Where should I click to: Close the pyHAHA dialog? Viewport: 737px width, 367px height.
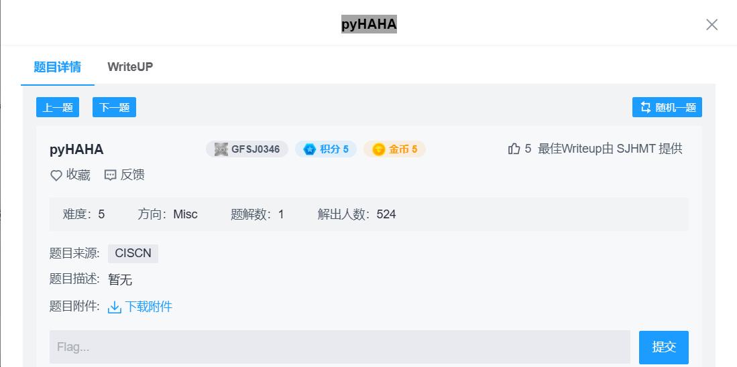[x=712, y=25]
